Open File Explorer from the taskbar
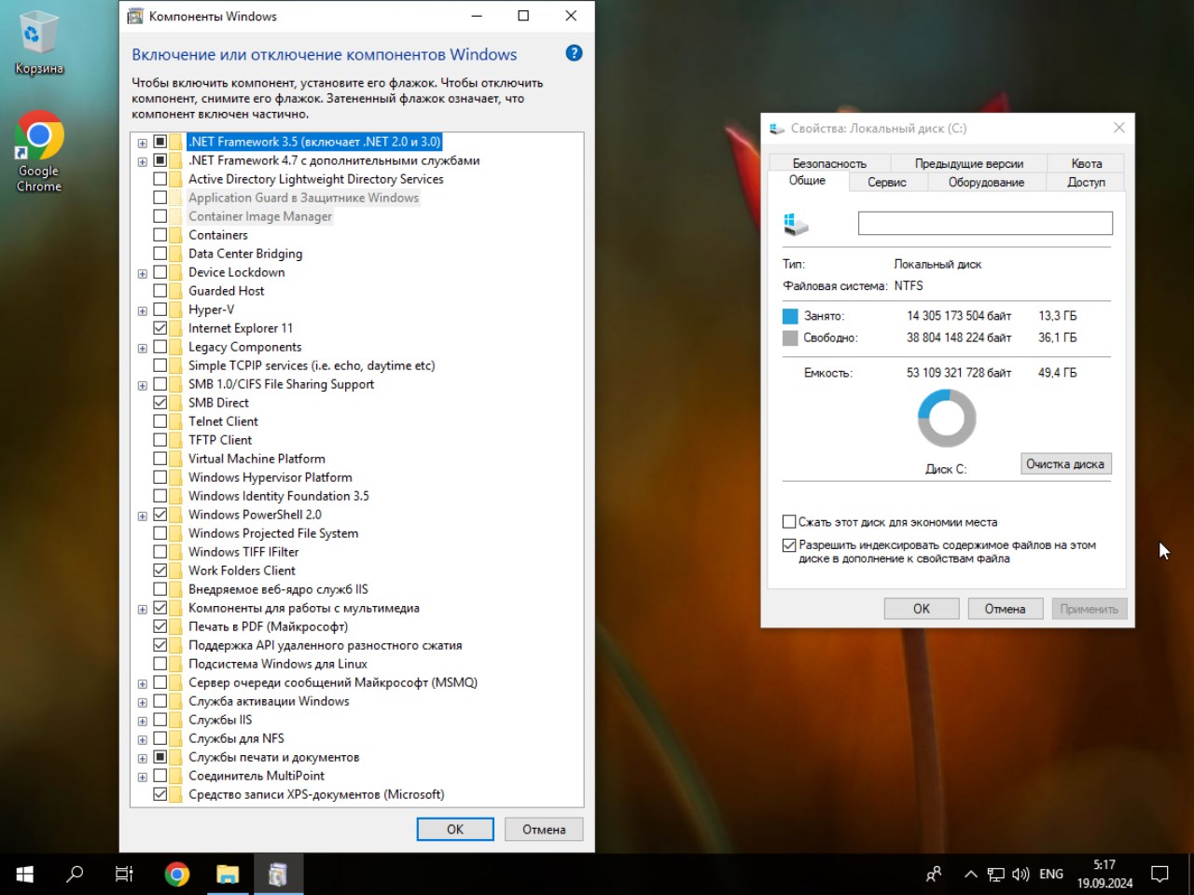The width and height of the screenshot is (1194, 895). point(228,874)
